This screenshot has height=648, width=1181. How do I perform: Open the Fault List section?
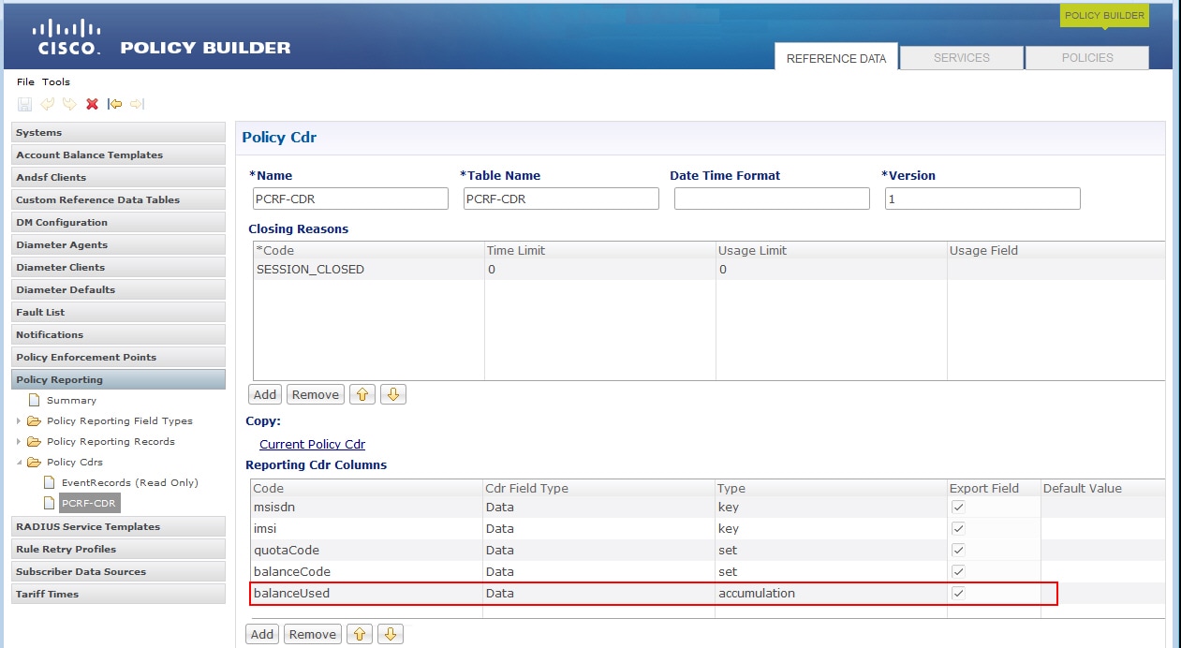[x=118, y=313]
